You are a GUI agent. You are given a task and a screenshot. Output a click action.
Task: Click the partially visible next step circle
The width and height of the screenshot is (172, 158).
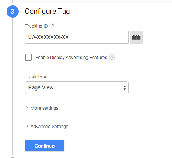coord(13,158)
